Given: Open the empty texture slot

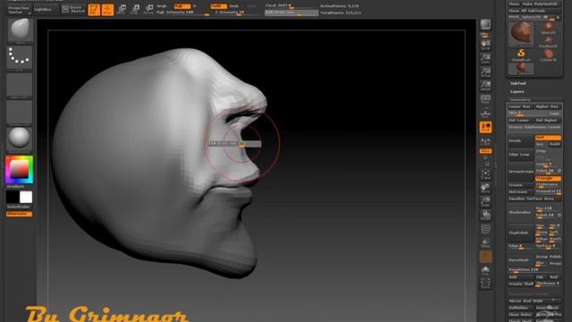Looking at the screenshot, I should pos(20,112).
